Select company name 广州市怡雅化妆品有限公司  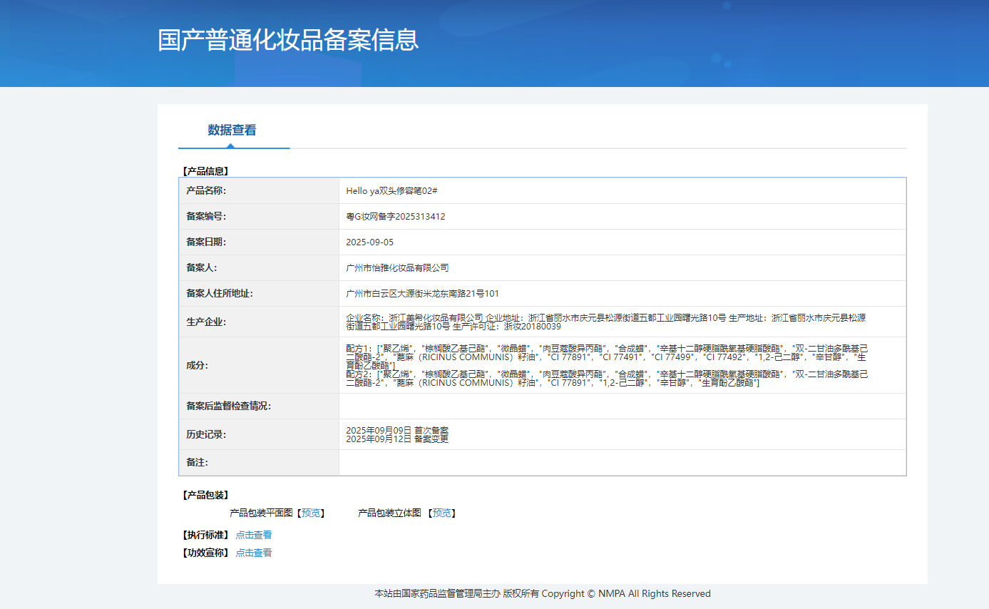(397, 267)
